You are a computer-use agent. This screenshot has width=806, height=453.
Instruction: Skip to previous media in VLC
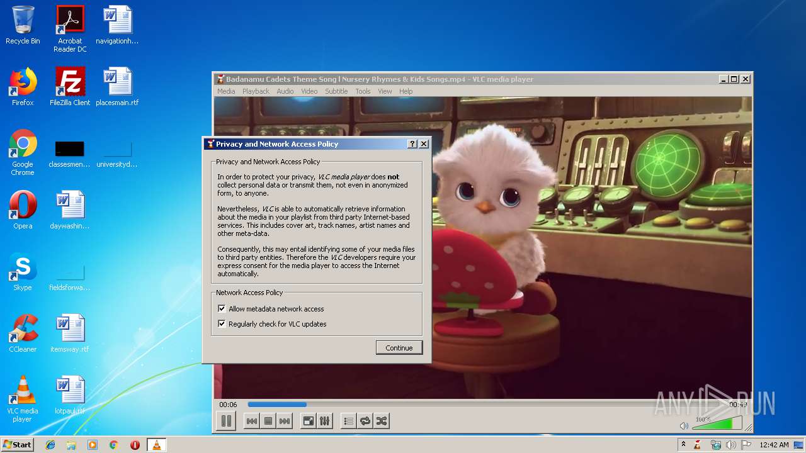pyautogui.click(x=252, y=421)
